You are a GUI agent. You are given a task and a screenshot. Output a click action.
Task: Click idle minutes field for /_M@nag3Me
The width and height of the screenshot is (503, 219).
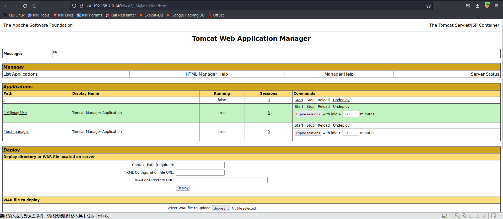point(351,114)
